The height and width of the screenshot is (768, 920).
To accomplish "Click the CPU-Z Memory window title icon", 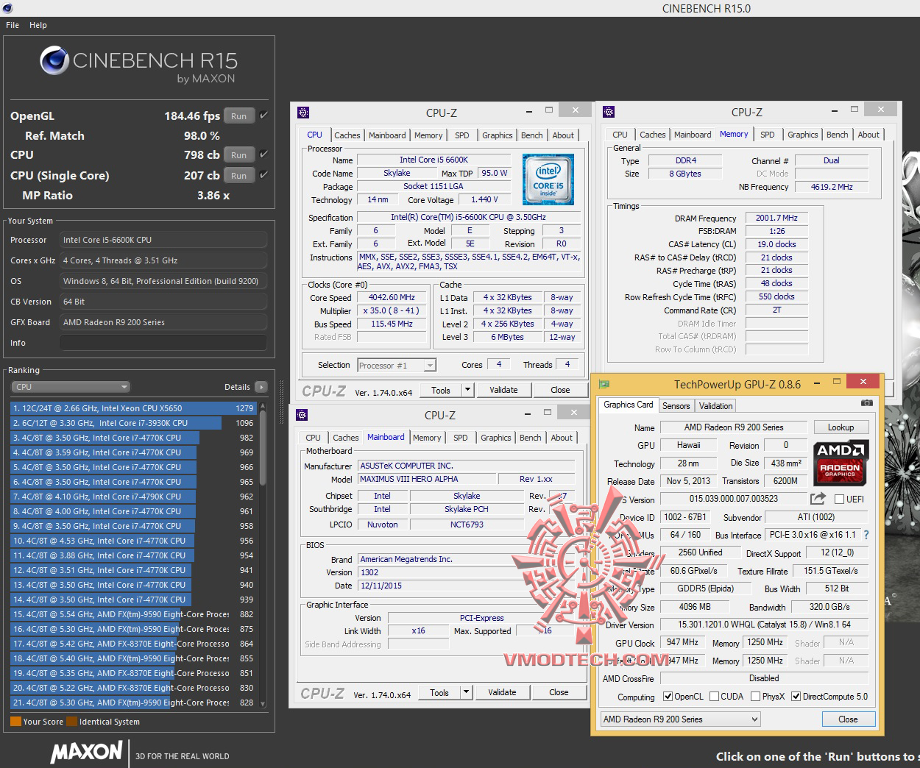I will pyautogui.click(x=609, y=112).
